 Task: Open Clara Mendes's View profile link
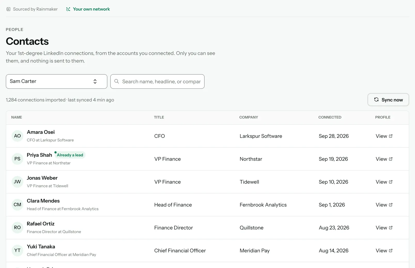384,205
